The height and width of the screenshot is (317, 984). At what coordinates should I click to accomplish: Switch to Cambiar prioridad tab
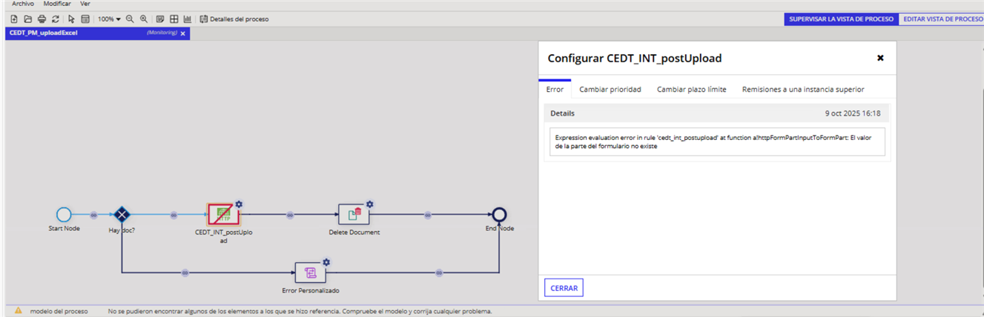pyautogui.click(x=610, y=90)
